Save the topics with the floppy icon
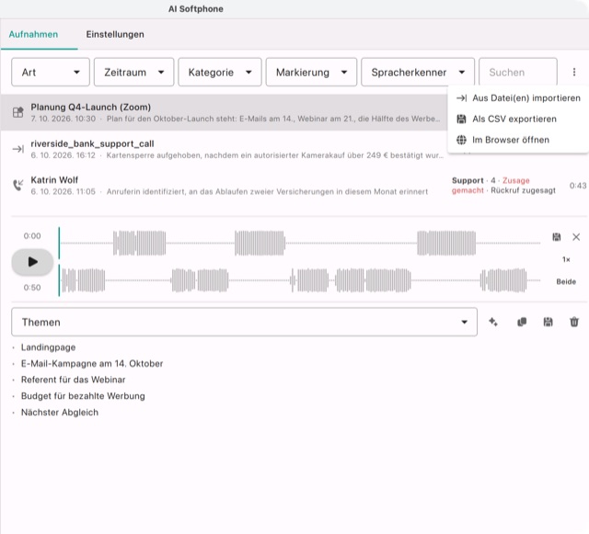The height and width of the screenshot is (534, 589). pyautogui.click(x=549, y=322)
